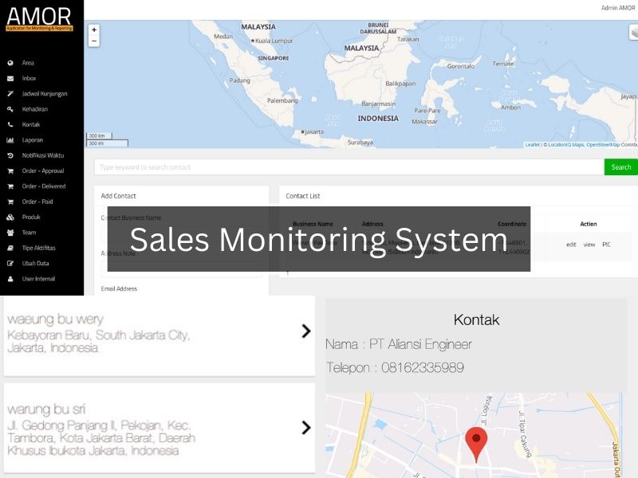
Task: Open Notifikasi Waktu menu item
Action: (x=43, y=155)
